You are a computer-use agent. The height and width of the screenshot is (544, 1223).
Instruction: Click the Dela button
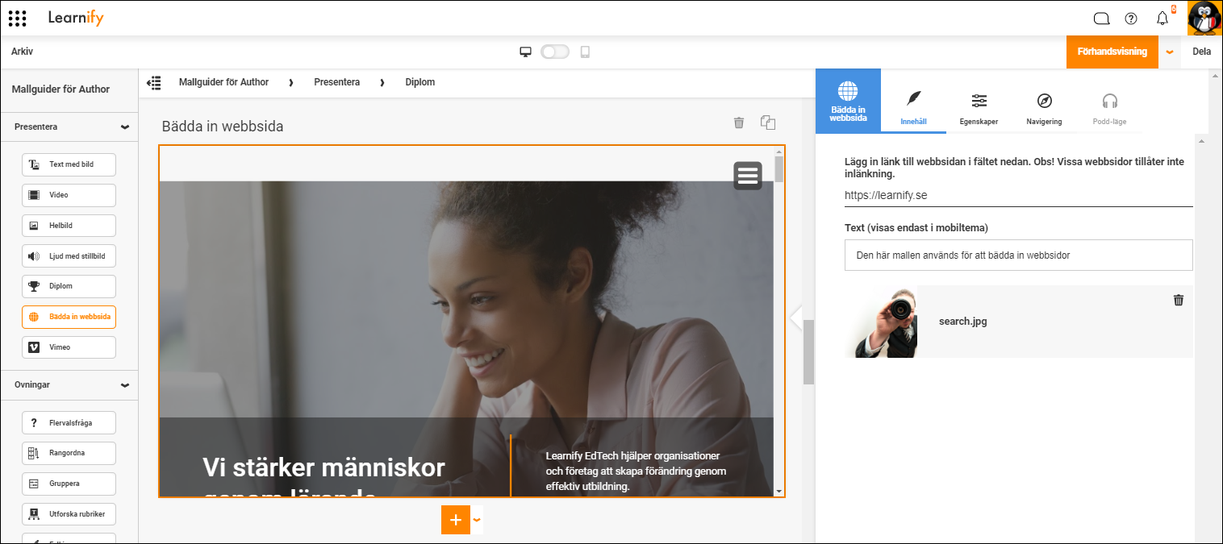[x=1201, y=52]
